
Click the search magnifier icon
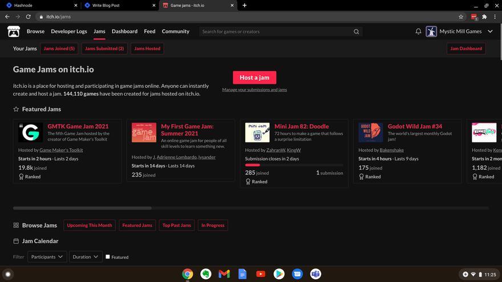coord(357,32)
